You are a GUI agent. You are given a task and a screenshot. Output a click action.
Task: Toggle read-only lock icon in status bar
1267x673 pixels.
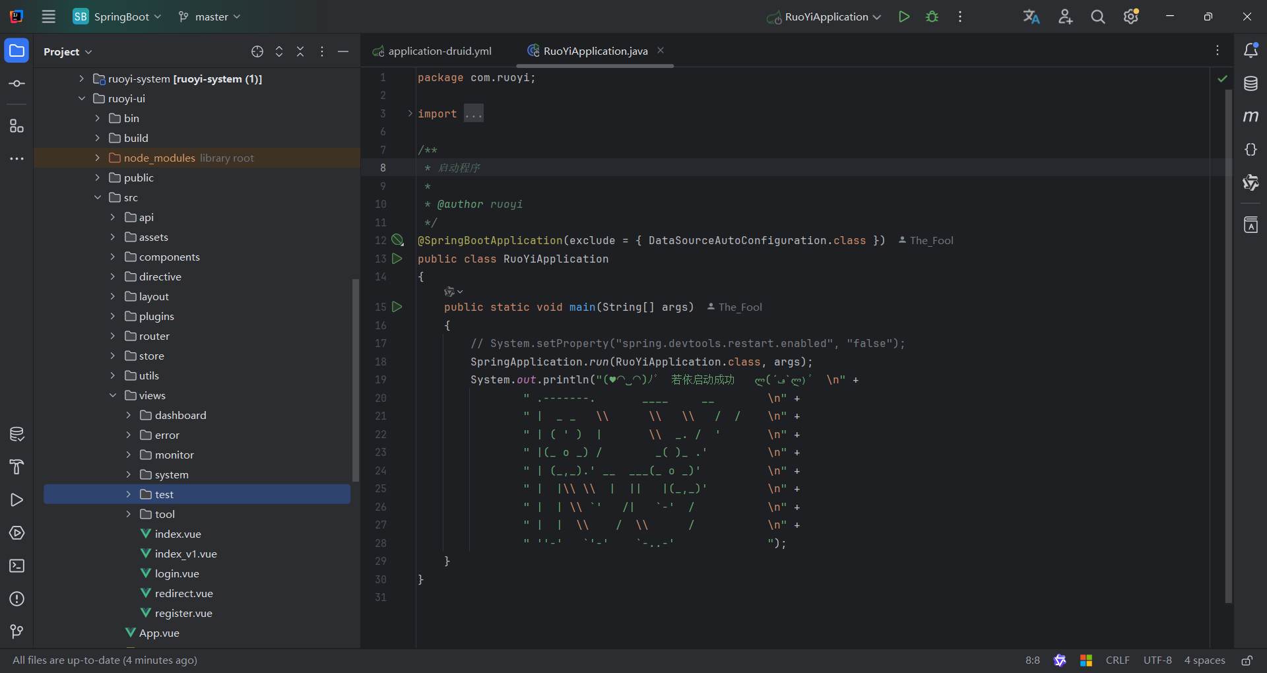coord(1247,660)
